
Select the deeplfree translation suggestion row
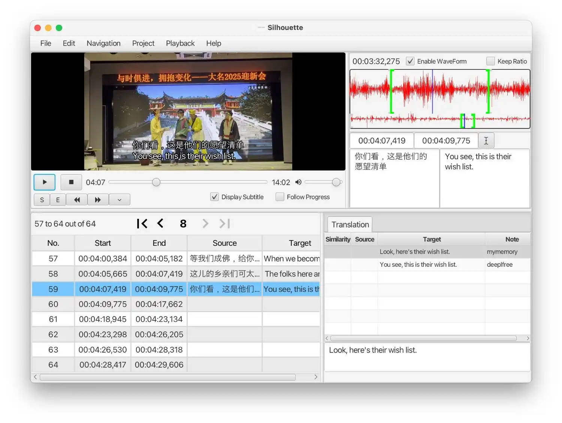[x=427, y=265]
